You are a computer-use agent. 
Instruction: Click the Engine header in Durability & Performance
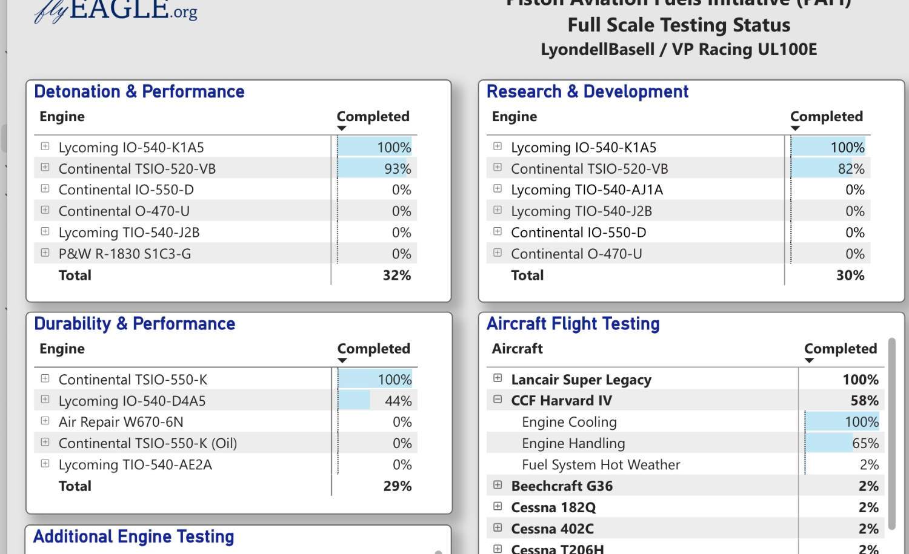62,349
